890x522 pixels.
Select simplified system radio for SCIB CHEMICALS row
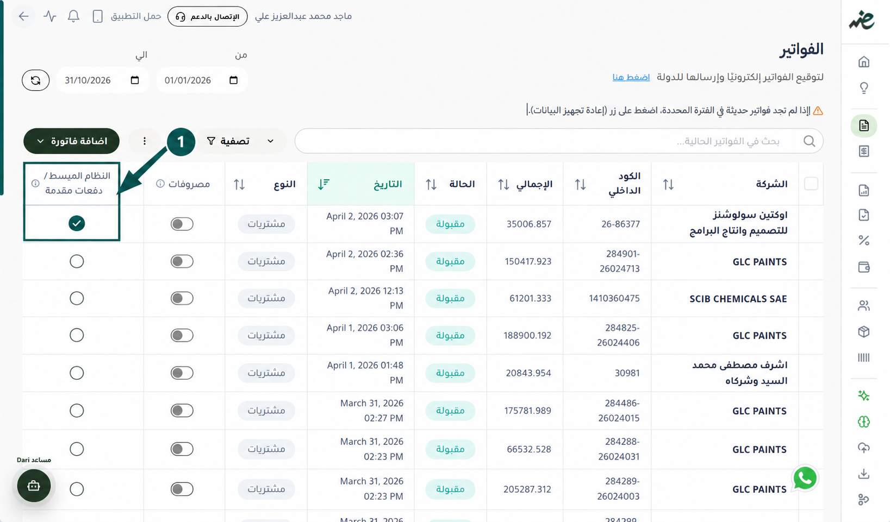pyautogui.click(x=77, y=298)
